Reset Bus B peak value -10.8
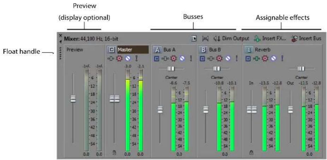 [219, 83]
